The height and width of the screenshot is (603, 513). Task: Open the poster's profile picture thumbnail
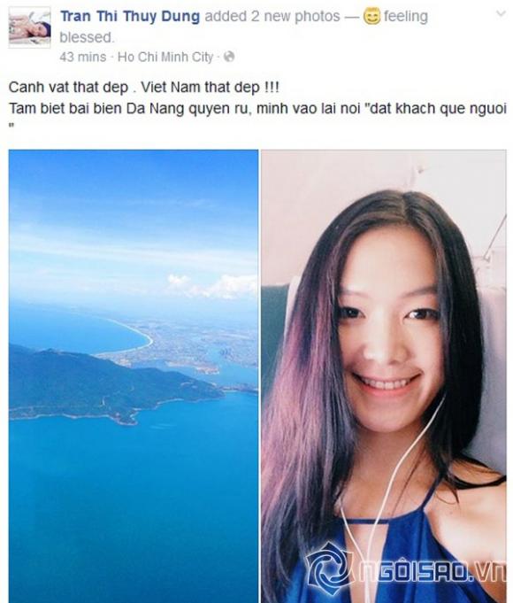[x=29, y=27]
